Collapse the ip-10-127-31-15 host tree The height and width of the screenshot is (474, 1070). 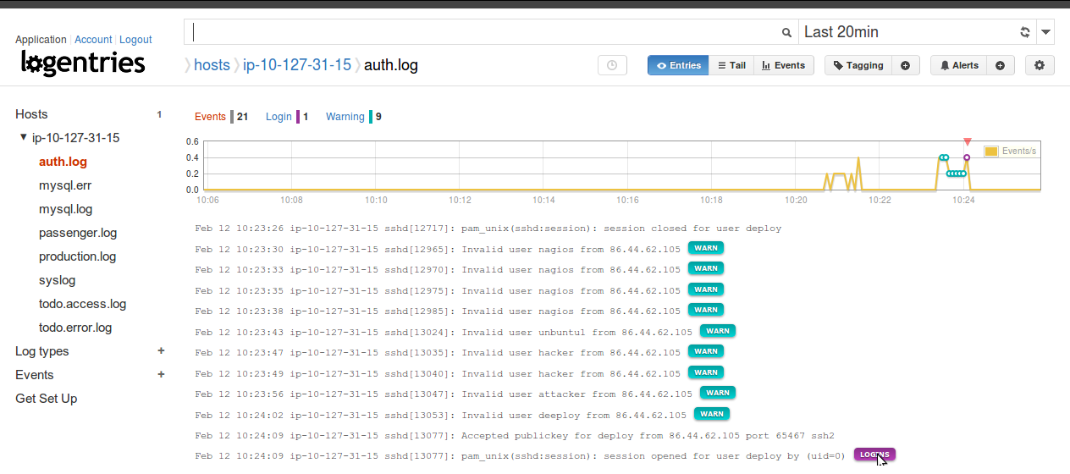[24, 138]
